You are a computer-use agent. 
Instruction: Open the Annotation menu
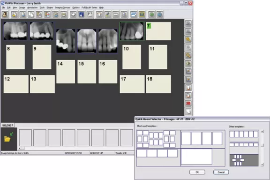(32, 7)
